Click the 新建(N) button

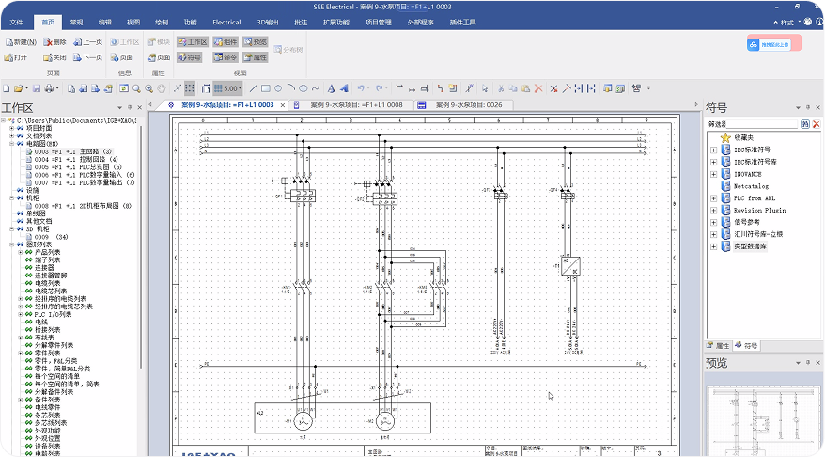[21, 42]
